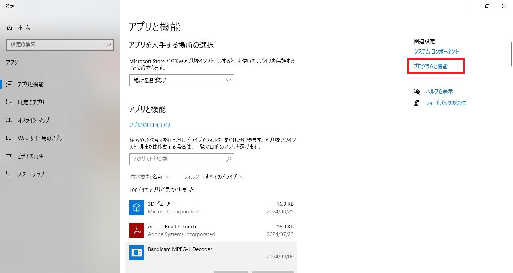513x273 pixels.
Task: Go to ビデオの再生 settings page
Action: pyautogui.click(x=30, y=156)
